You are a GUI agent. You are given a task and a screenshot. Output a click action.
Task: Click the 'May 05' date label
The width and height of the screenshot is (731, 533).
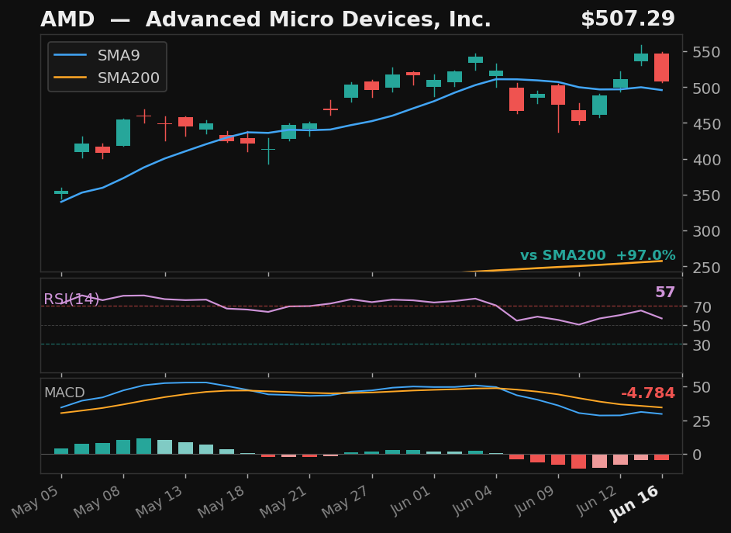(36, 500)
